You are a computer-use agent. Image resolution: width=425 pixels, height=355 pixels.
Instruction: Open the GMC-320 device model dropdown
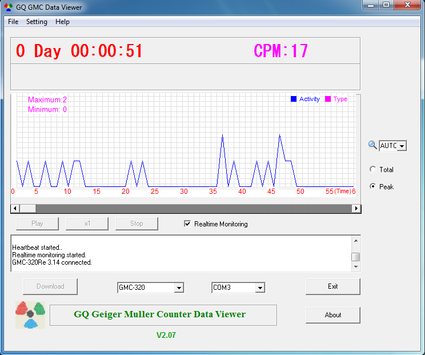coord(179,288)
